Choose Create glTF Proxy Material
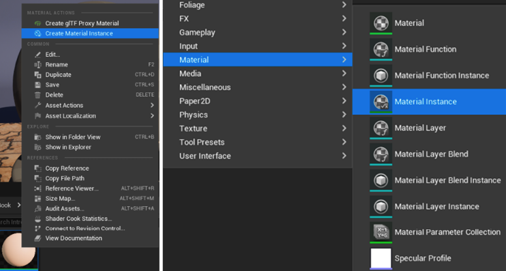Image resolution: width=506 pixels, height=271 pixels. pyautogui.click(x=90, y=23)
